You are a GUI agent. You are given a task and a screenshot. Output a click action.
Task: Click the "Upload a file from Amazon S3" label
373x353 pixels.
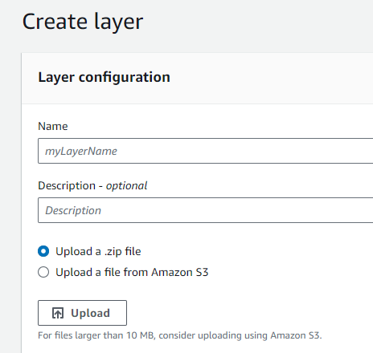[x=132, y=272]
